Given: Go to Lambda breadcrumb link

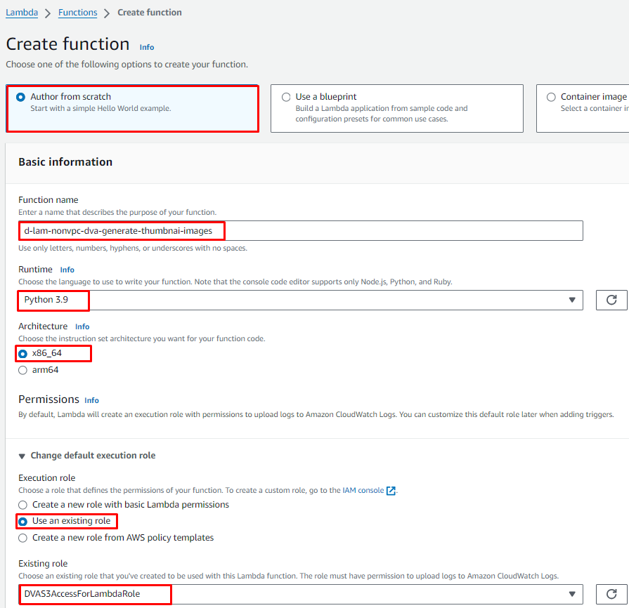Looking at the screenshot, I should tap(22, 13).
